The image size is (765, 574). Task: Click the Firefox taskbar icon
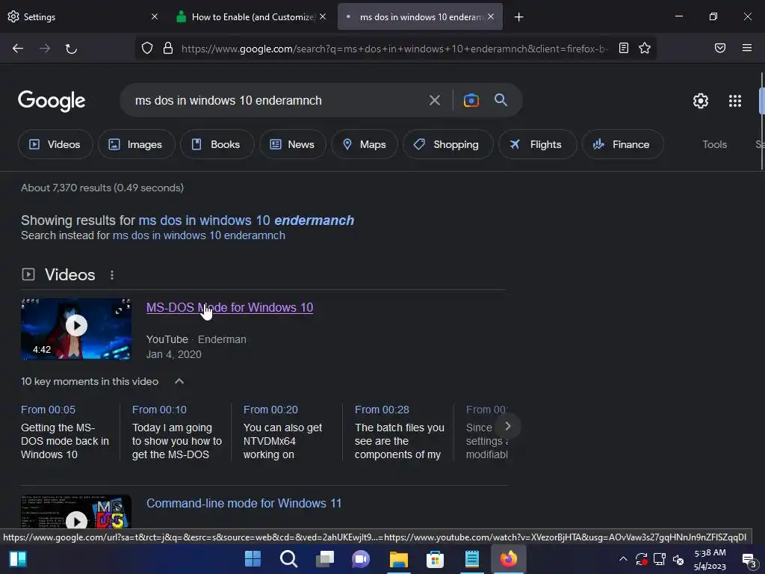pyautogui.click(x=508, y=559)
